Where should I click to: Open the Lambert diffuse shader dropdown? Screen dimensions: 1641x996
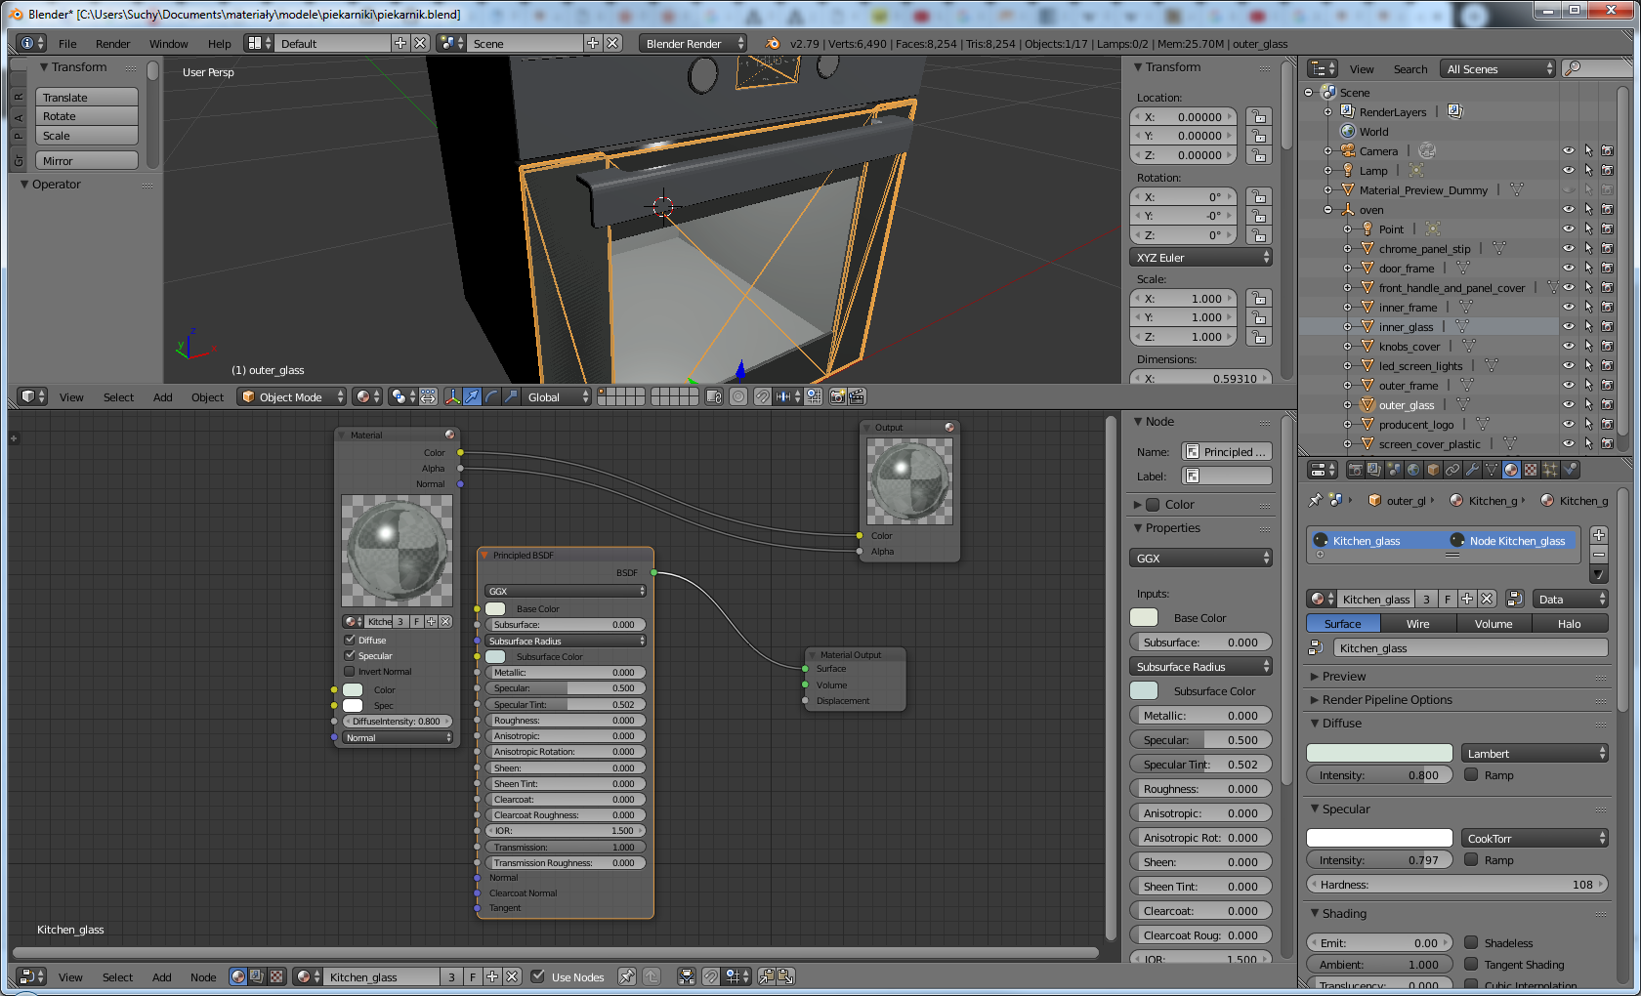coord(1535,754)
